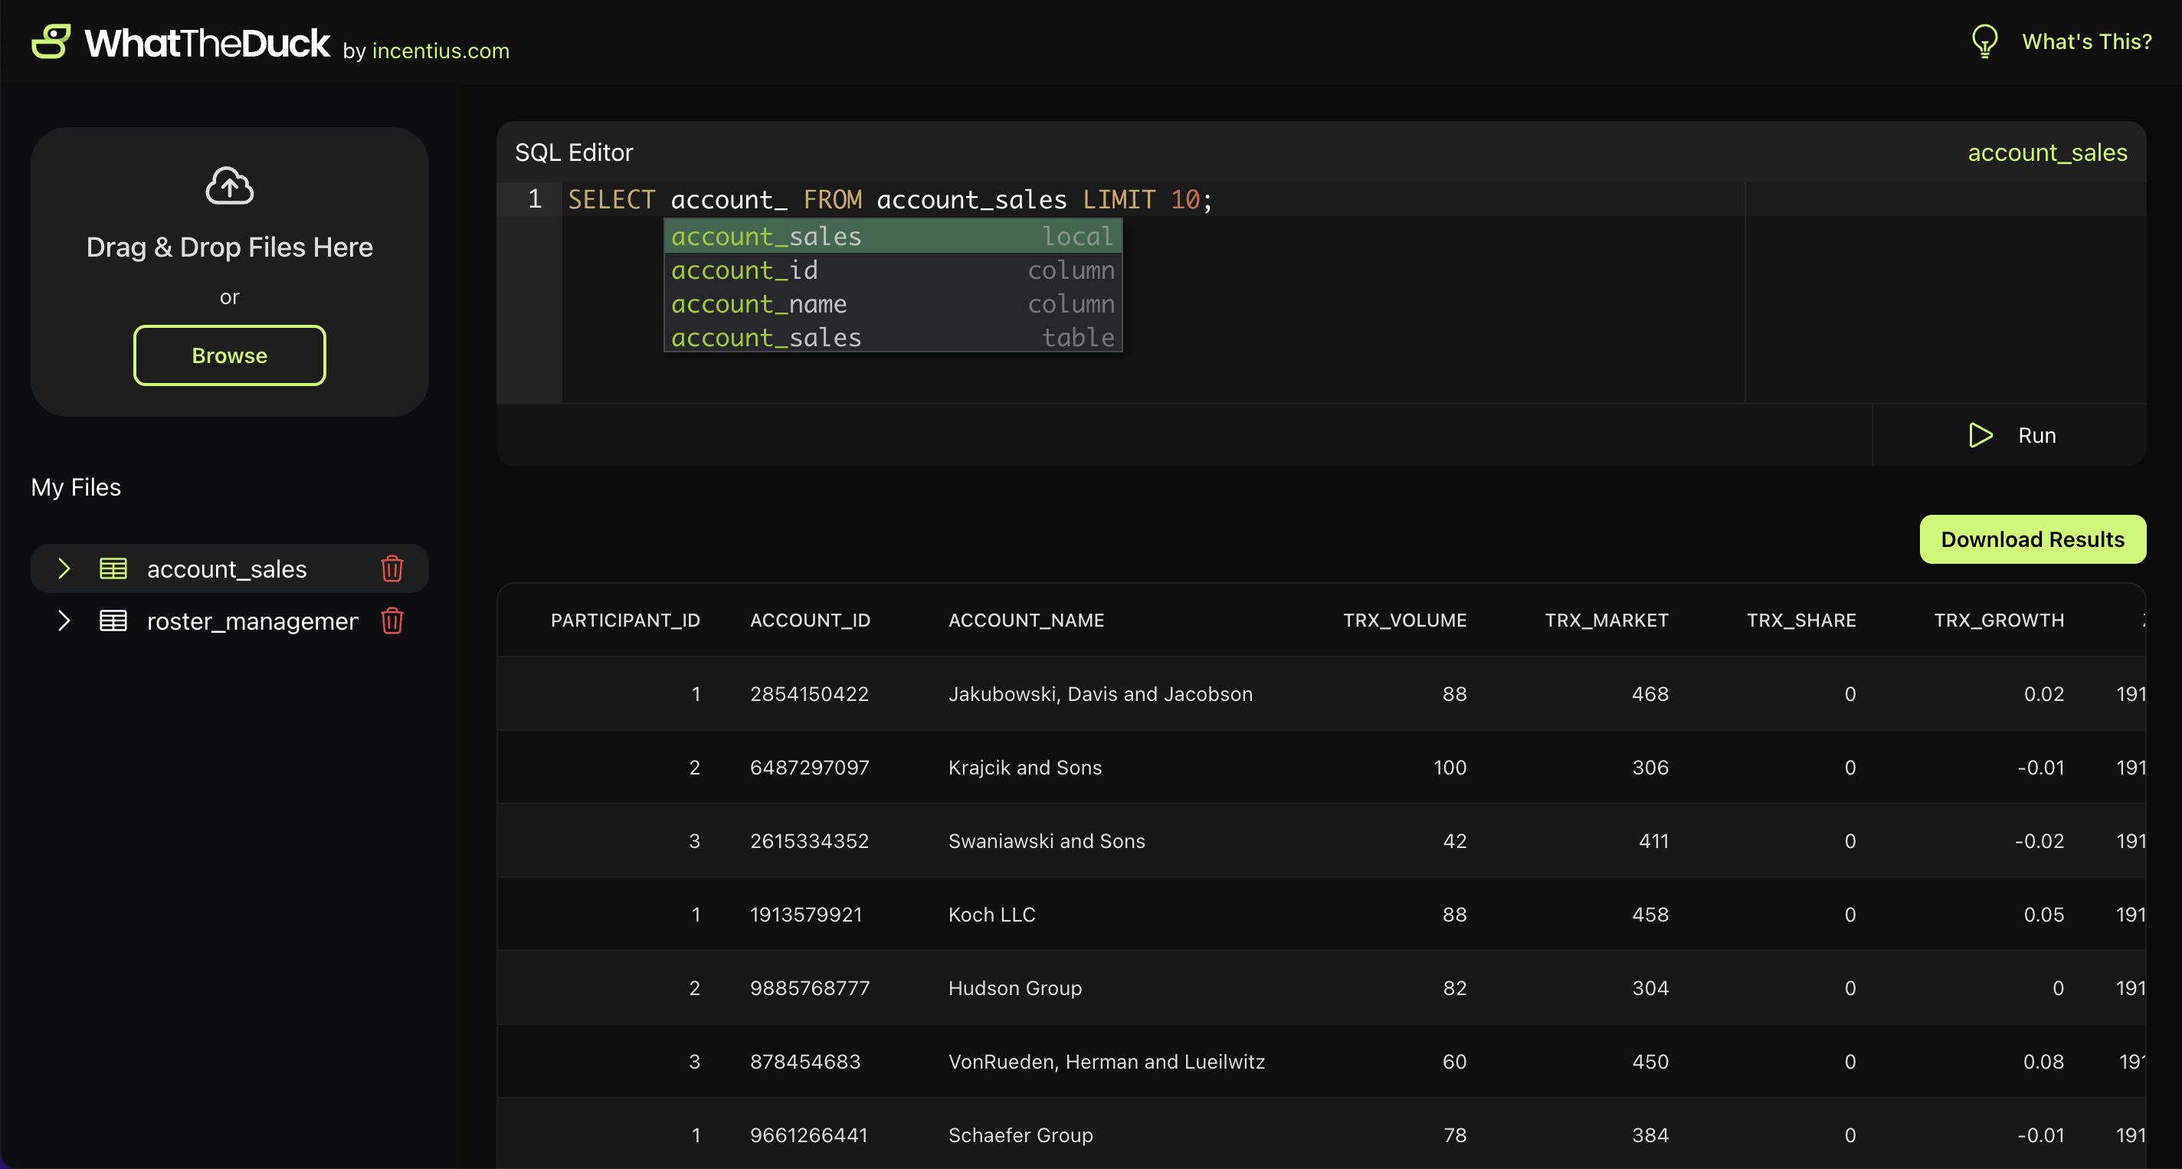The width and height of the screenshot is (2182, 1169).
Task: Choose account_id column autocomplete suggestion
Action: tap(893, 270)
